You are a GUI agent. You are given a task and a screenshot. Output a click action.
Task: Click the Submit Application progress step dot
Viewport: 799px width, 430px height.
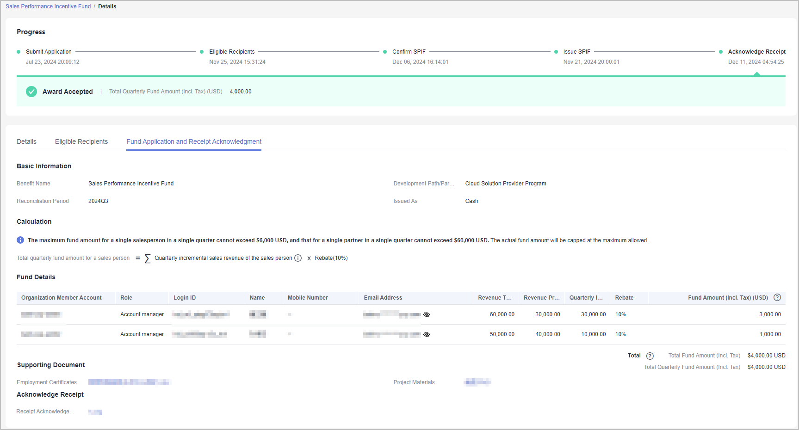(19, 52)
